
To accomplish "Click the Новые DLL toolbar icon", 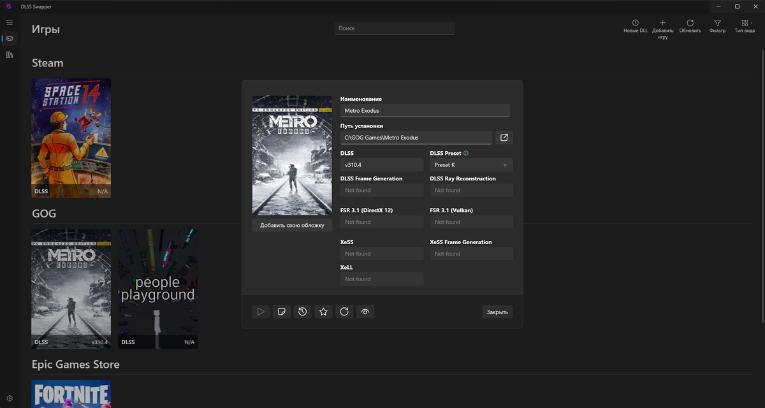I will point(635,26).
